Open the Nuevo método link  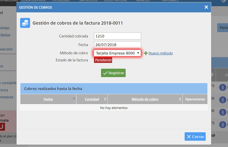[160, 53]
